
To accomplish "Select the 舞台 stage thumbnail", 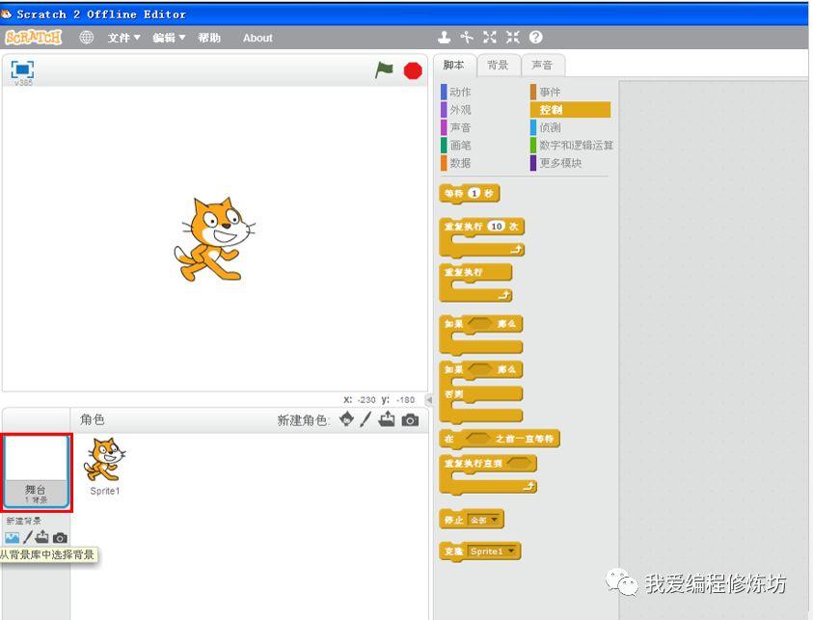I will tap(36, 472).
